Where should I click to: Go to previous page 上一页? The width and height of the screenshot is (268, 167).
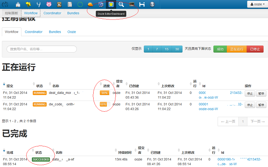pos(228,121)
